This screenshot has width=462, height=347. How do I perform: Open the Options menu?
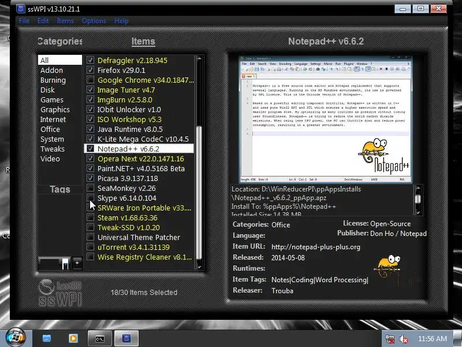tap(94, 21)
